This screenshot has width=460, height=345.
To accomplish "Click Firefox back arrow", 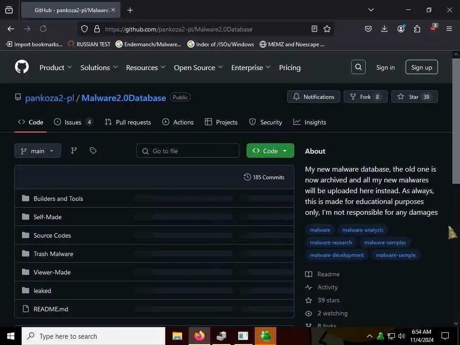I will click(11, 29).
